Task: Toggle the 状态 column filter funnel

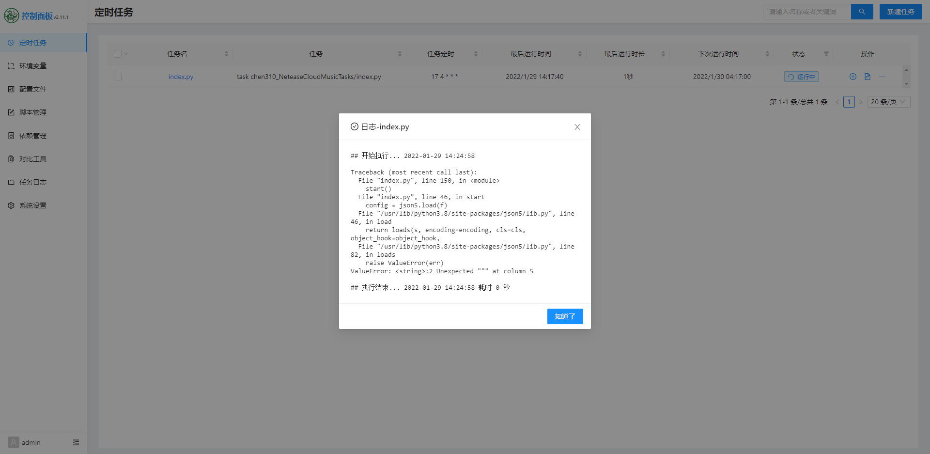Action: coord(826,54)
